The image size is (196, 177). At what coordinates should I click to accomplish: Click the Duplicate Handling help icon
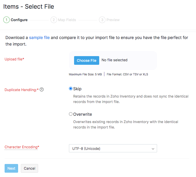tap(42, 90)
